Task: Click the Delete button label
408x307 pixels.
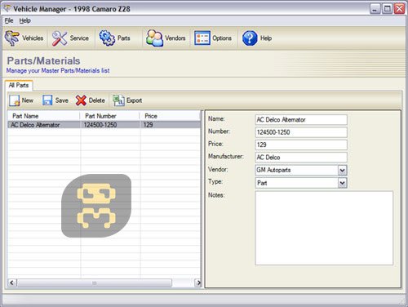Action: 97,100
